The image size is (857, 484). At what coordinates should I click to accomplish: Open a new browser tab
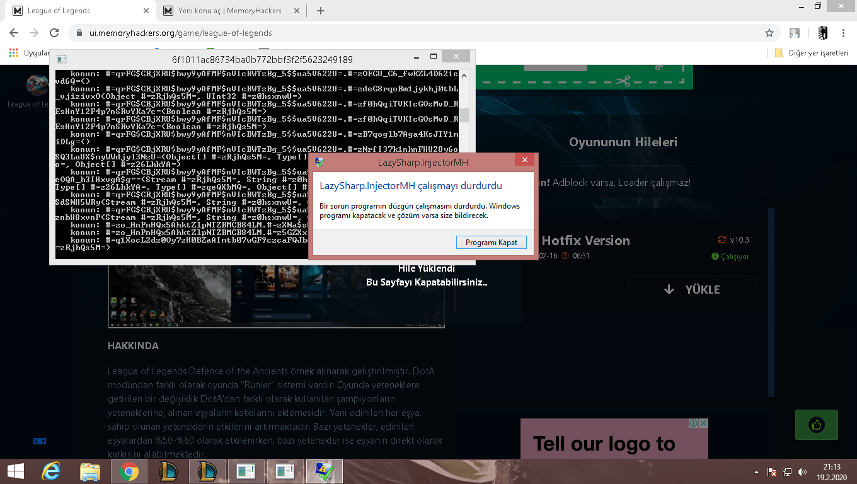point(320,11)
